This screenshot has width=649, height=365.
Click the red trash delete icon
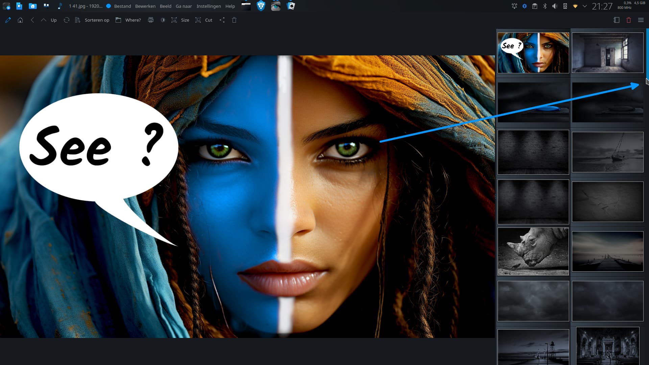point(629,20)
